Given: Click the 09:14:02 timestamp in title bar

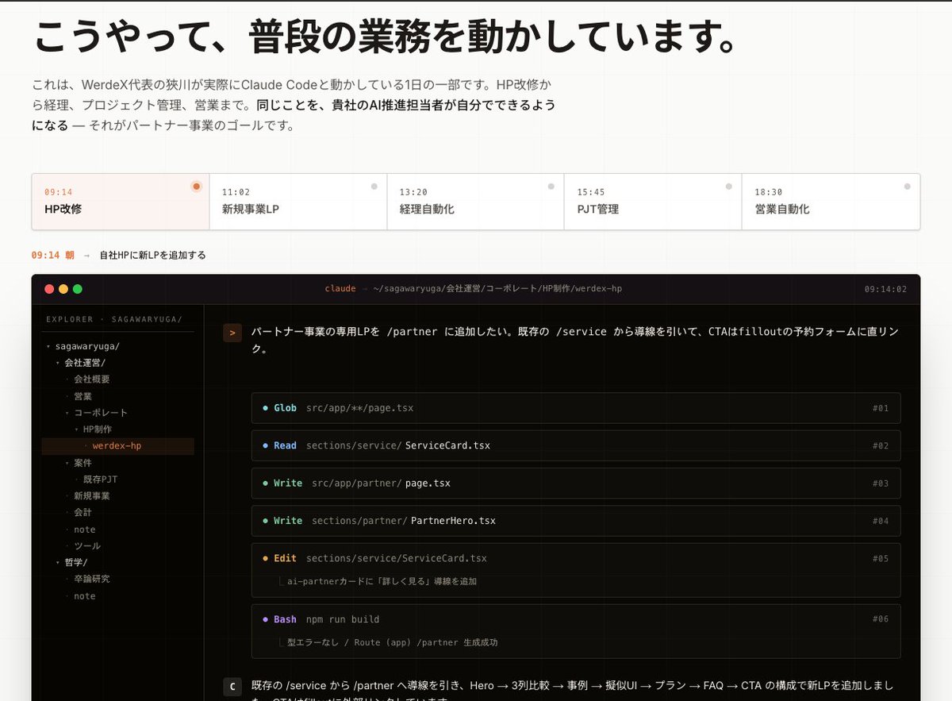Looking at the screenshot, I should 885,289.
